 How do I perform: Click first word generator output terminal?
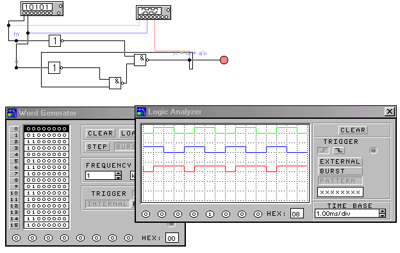pyautogui.click(x=16, y=238)
